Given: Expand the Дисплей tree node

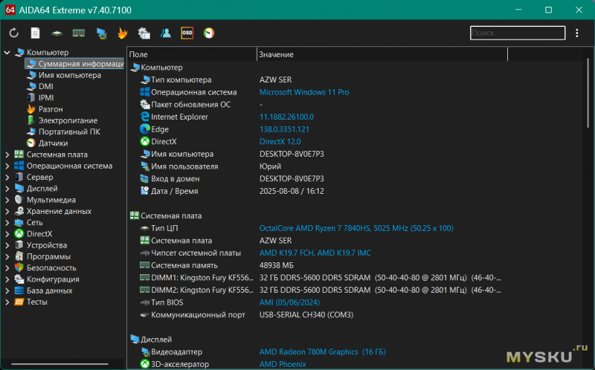Looking at the screenshot, I should click(x=7, y=189).
